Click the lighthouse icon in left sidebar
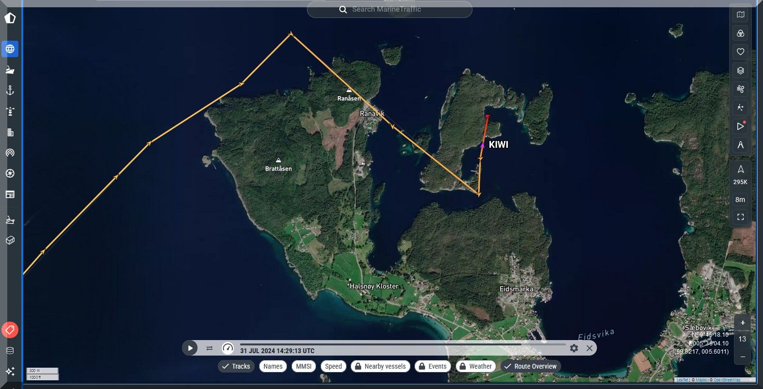This screenshot has height=389, width=763. [x=10, y=111]
